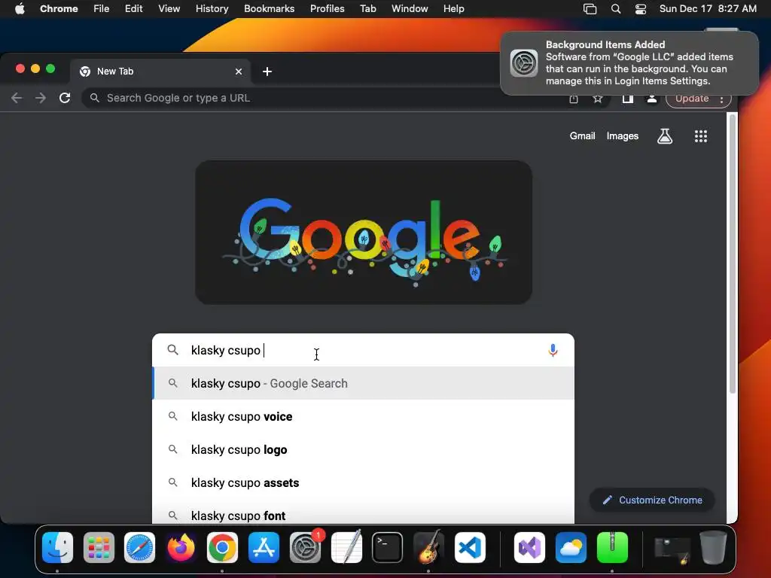Click the address bar URL field
This screenshot has height=578, width=771.
325,98
